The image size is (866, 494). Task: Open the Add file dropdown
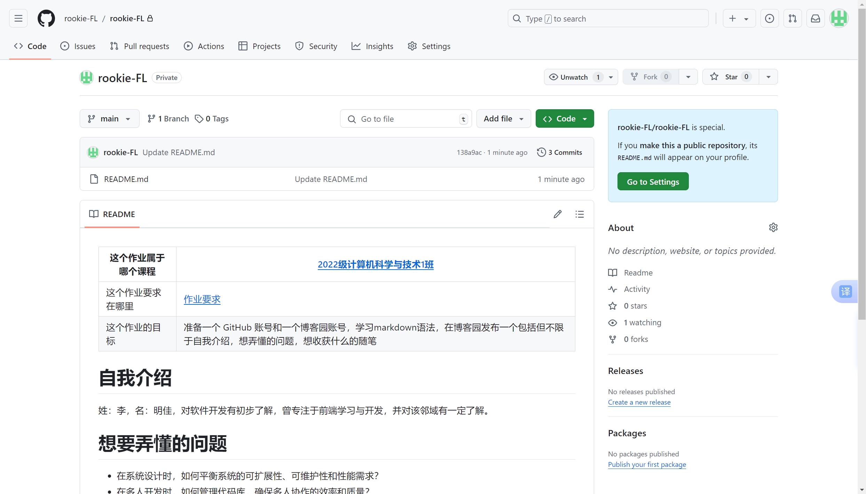[503, 118]
